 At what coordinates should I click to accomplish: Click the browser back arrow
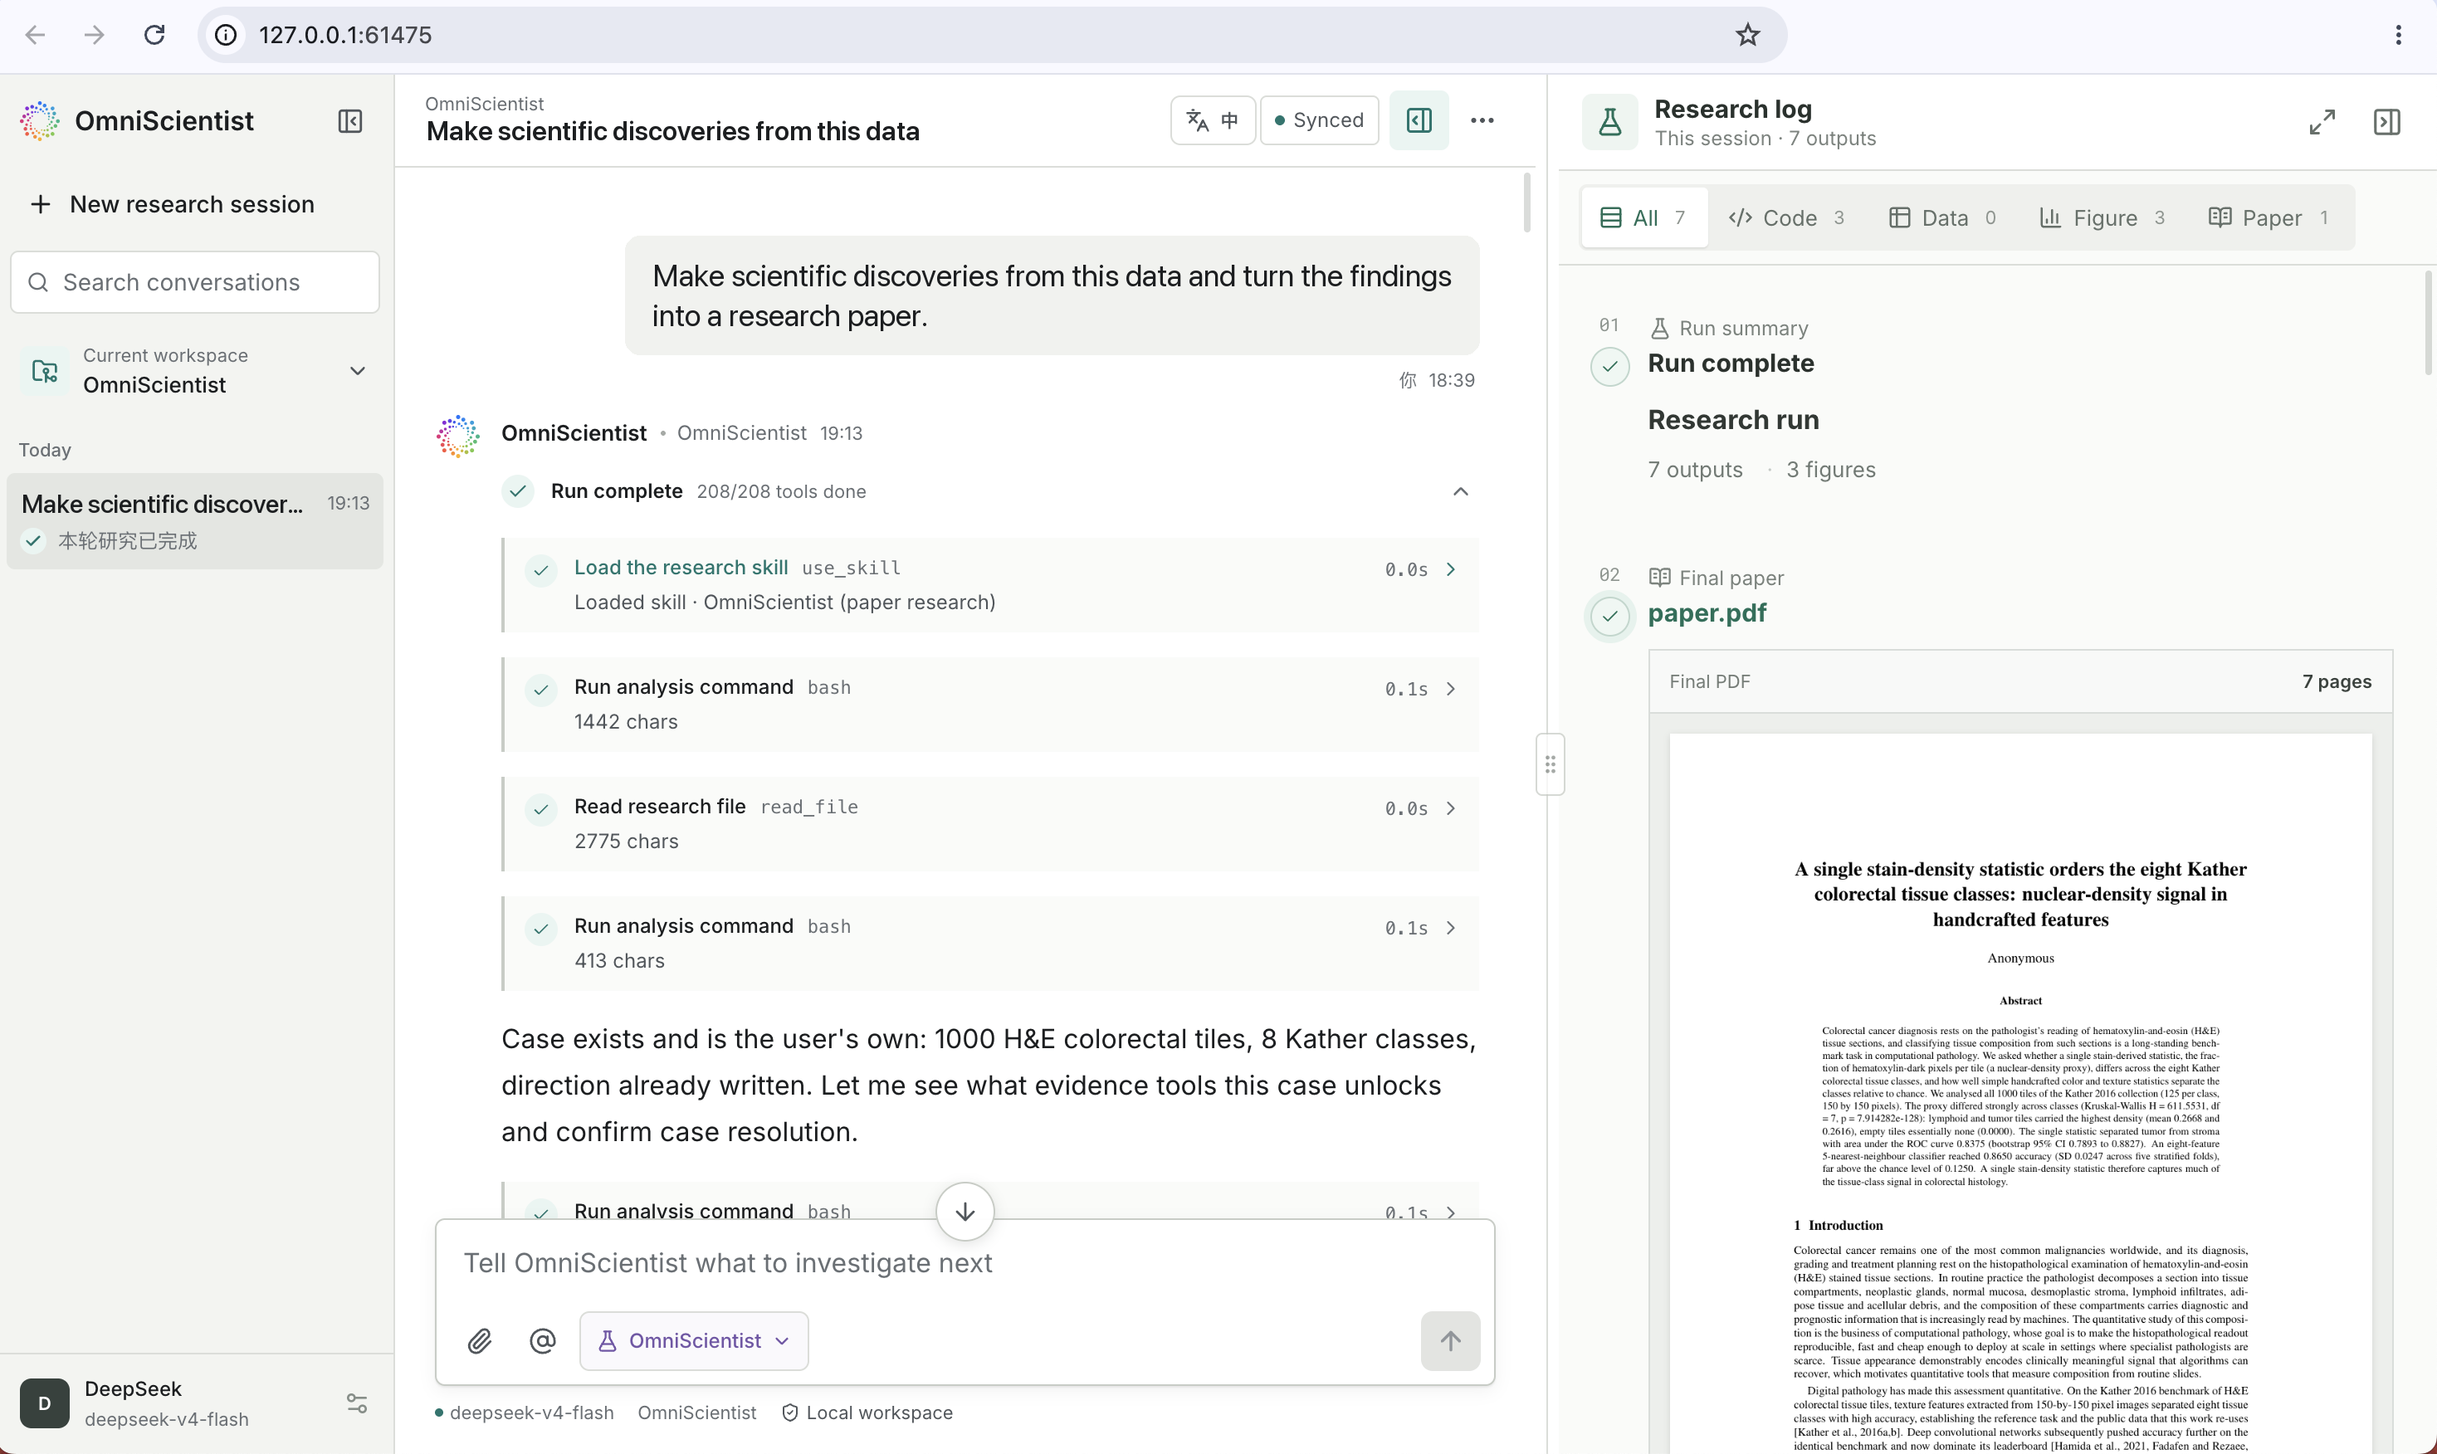[x=35, y=36]
